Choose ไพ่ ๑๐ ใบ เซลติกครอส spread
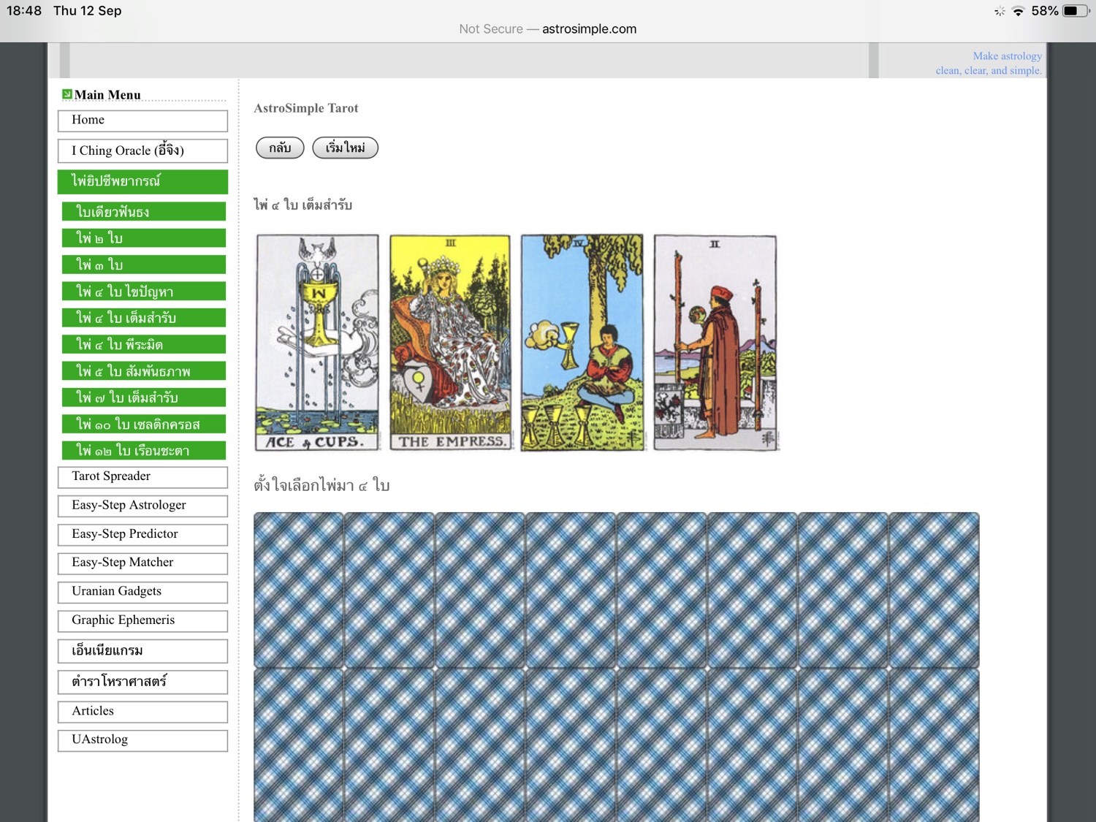Viewport: 1096px width, 822px height. (x=144, y=424)
